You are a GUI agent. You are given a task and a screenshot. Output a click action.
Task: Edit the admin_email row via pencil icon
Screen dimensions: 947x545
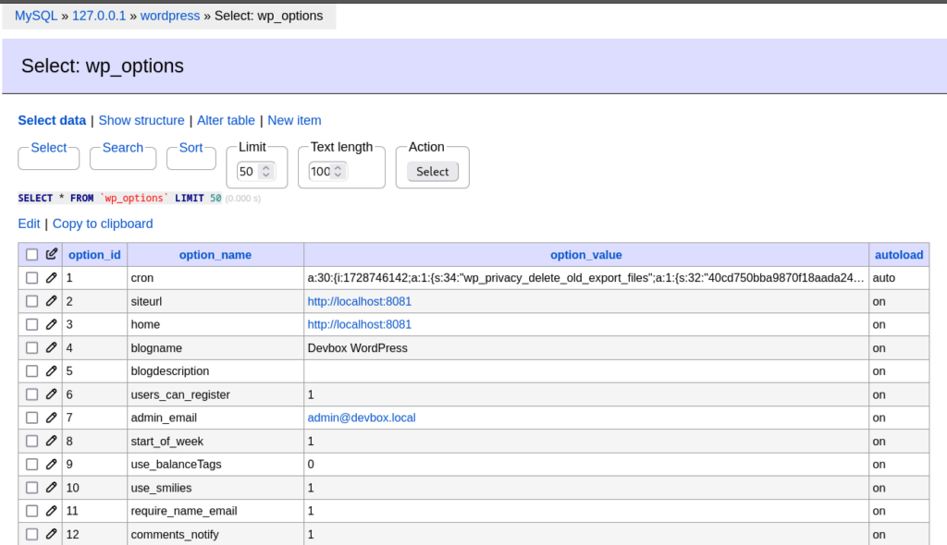tap(51, 418)
